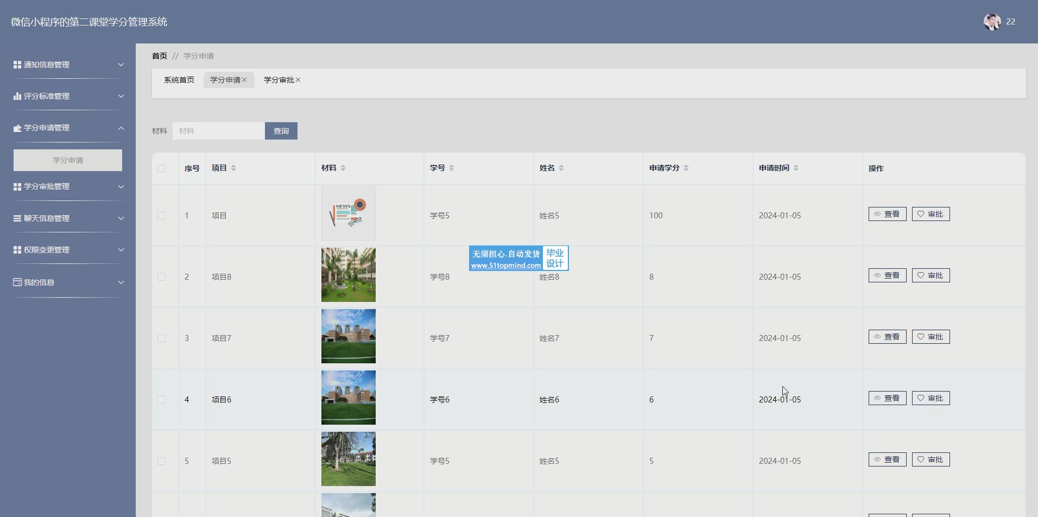Expand the 权限变更管理 menu
The image size is (1038, 517).
click(x=68, y=250)
